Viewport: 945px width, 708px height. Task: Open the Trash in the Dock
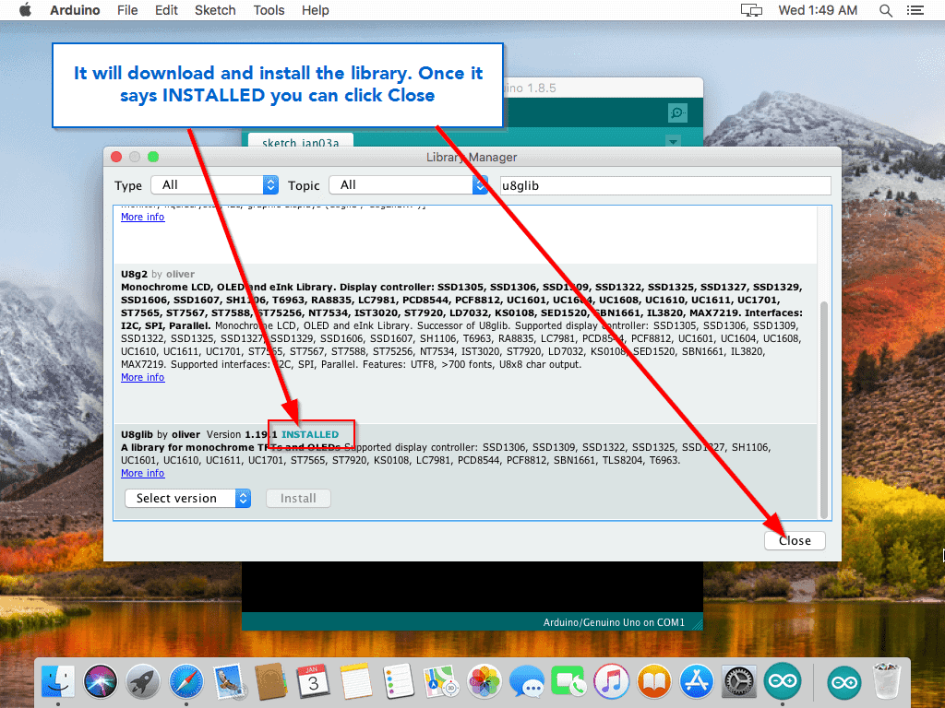pyautogui.click(x=887, y=681)
